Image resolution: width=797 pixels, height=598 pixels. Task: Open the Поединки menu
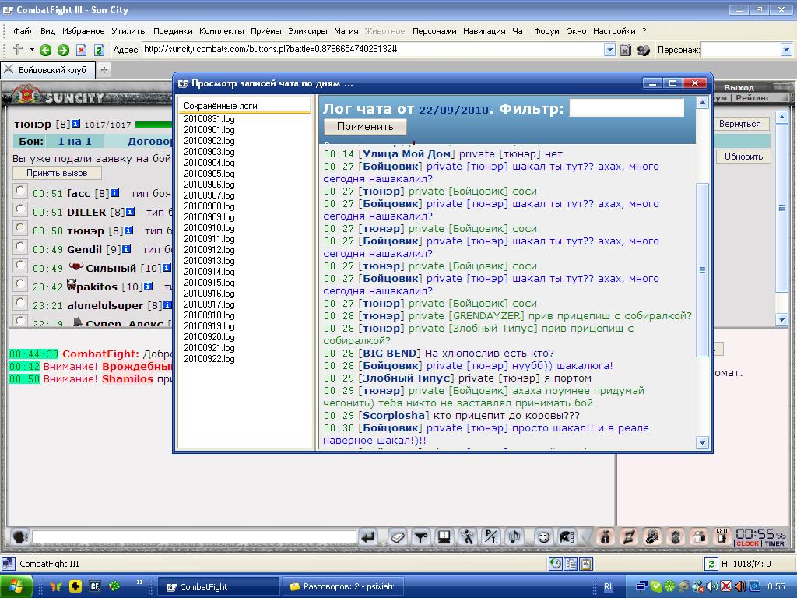(x=173, y=31)
